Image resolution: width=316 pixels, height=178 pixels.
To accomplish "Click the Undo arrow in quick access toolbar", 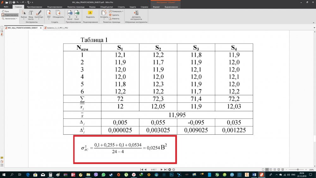I will 17,3.
